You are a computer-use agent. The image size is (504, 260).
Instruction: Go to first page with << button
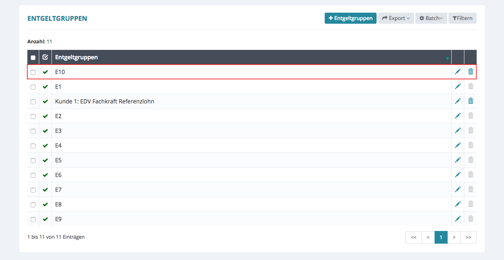point(413,237)
